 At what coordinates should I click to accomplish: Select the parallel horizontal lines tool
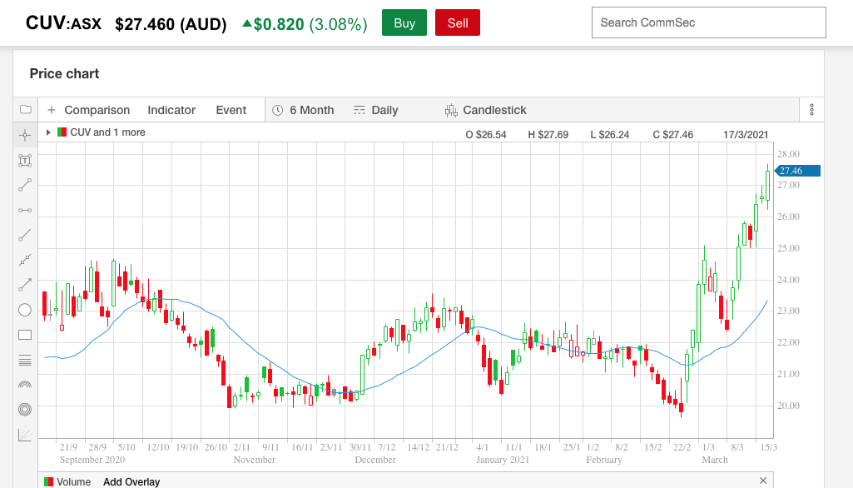pos(25,360)
